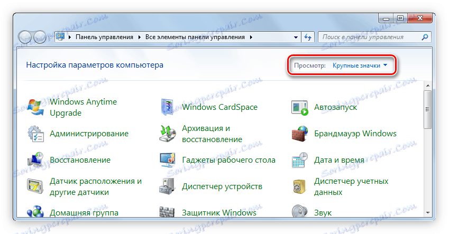Open the recent pages dropdown near nav buttons
The image size is (449, 234).
point(50,37)
